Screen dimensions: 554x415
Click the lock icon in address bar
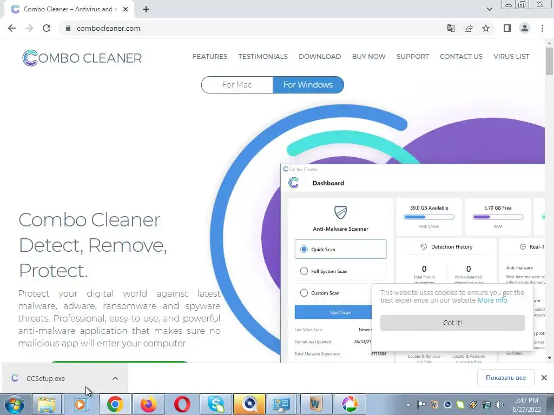click(x=68, y=28)
